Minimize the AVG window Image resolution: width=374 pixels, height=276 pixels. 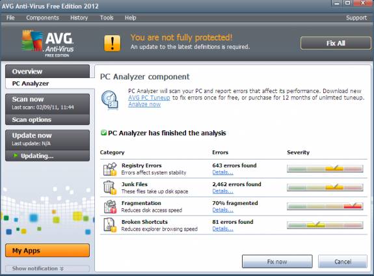coord(337,3)
